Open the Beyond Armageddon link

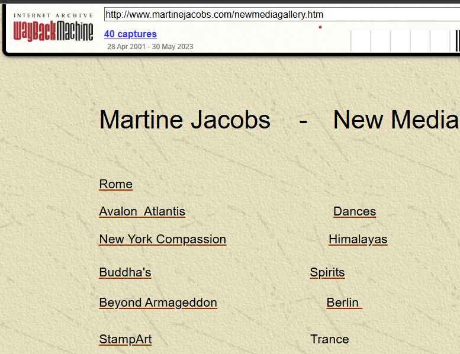(x=158, y=302)
